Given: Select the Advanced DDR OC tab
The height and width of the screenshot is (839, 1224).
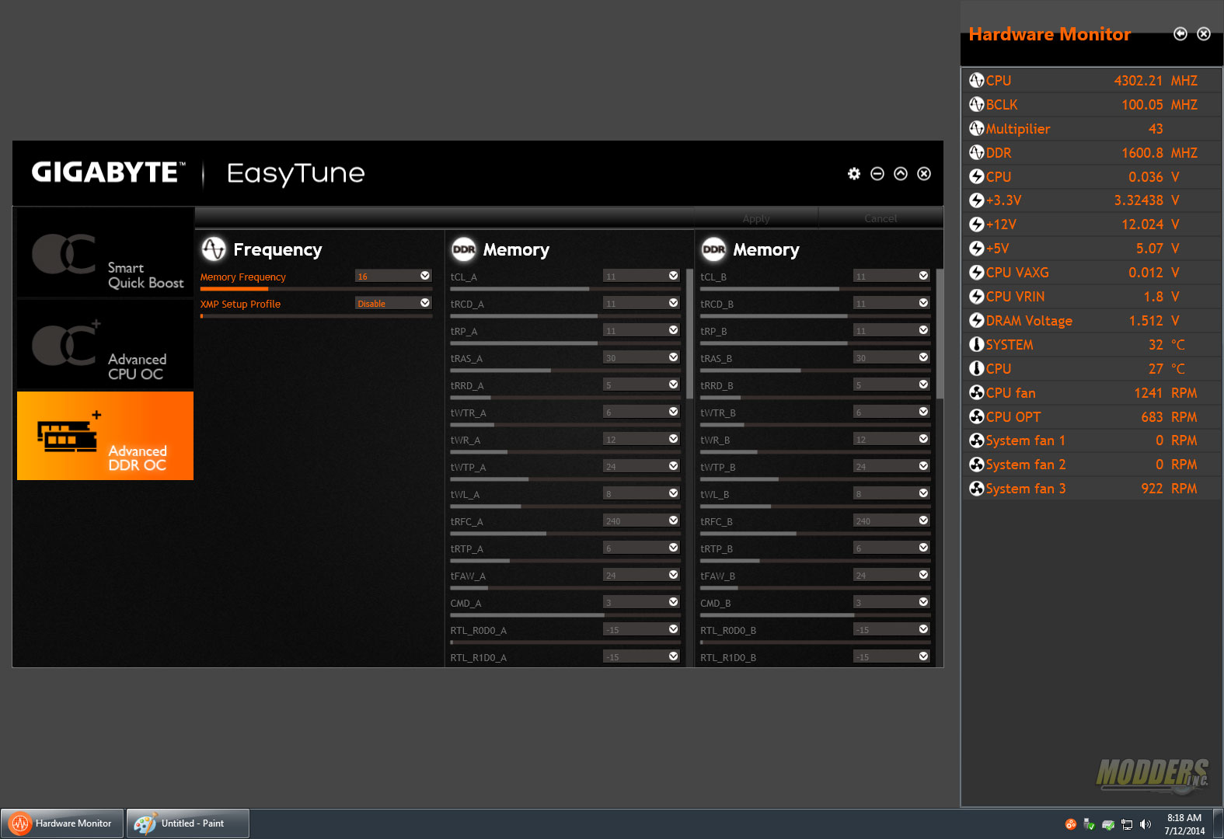Looking at the screenshot, I should (105, 436).
